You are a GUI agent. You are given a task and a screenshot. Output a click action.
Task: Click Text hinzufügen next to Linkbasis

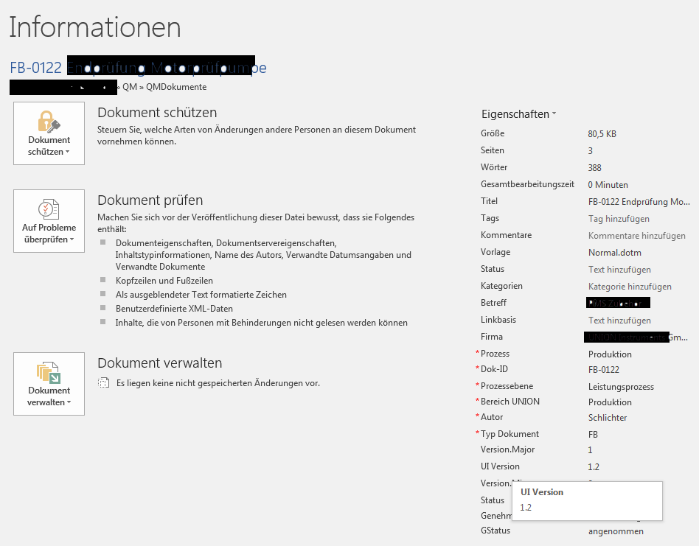619,321
